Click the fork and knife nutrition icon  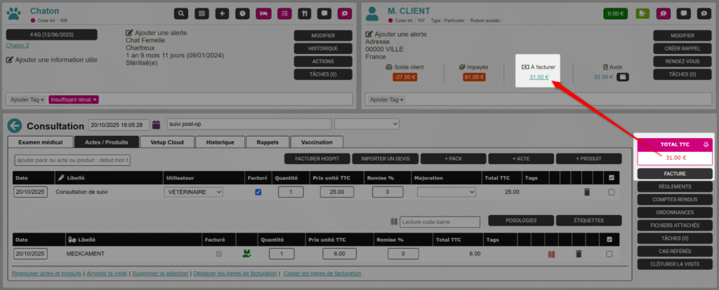coord(304,13)
